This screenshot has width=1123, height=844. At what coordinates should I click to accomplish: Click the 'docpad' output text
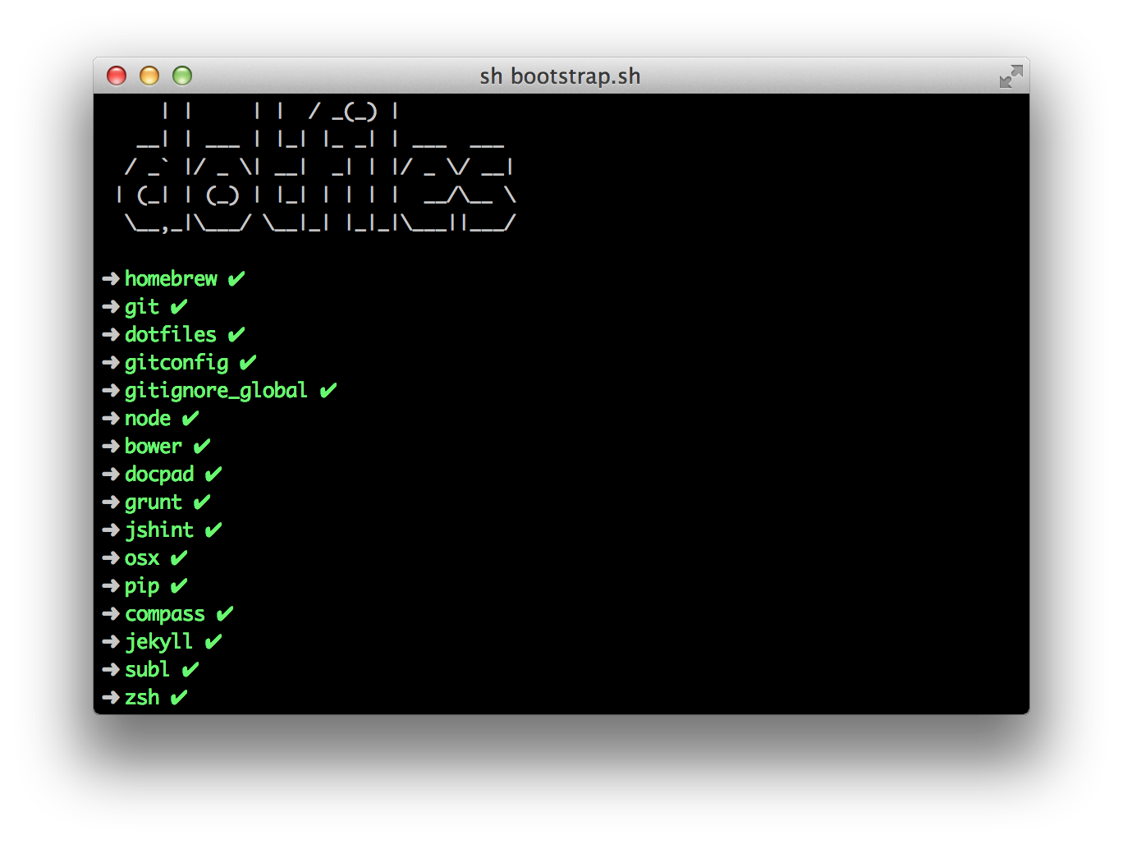(159, 475)
